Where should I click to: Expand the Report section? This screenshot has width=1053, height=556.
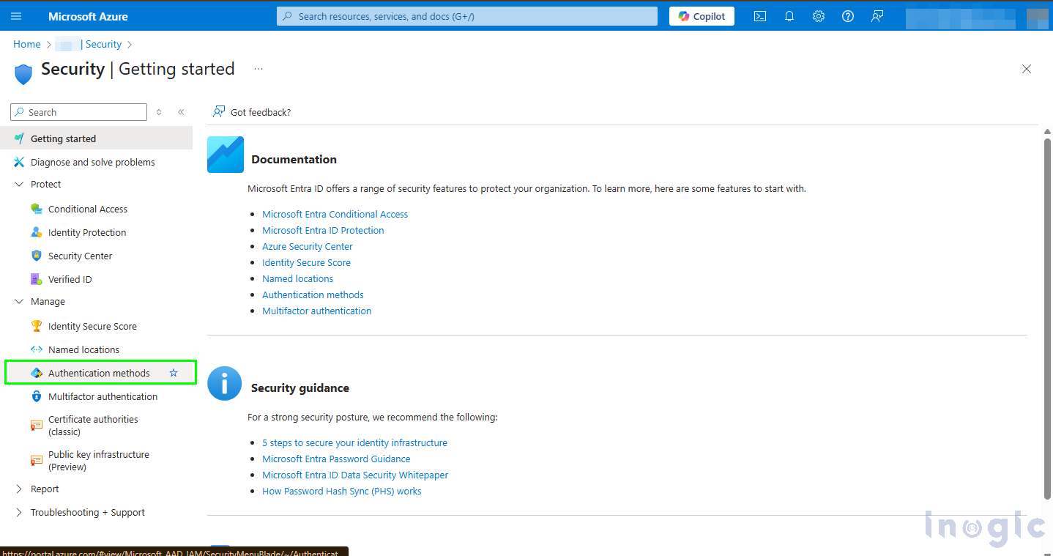pyautogui.click(x=19, y=489)
